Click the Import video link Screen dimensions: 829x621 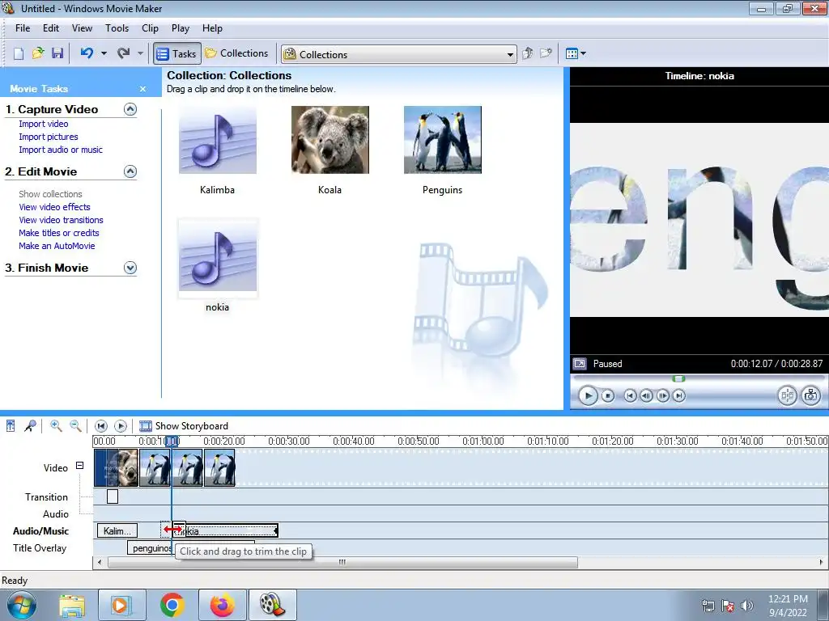tap(44, 124)
